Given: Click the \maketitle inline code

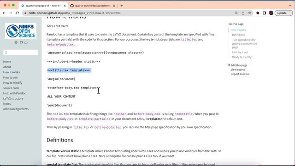Looking at the screenshot, I should (184, 114).
